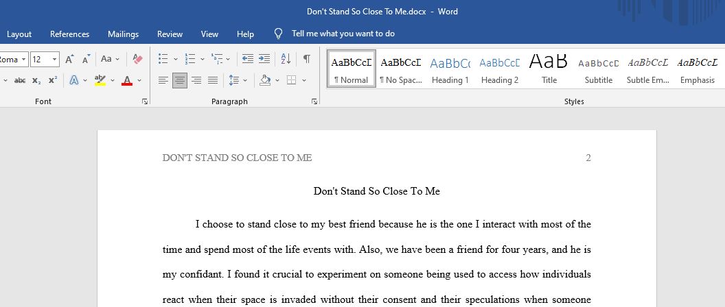Open font size 12 dropdown

click(x=55, y=60)
